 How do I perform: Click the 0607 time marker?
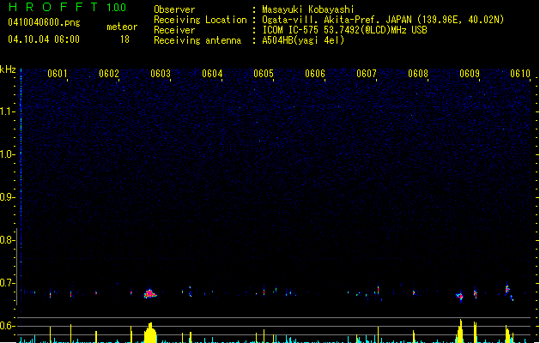[367, 74]
